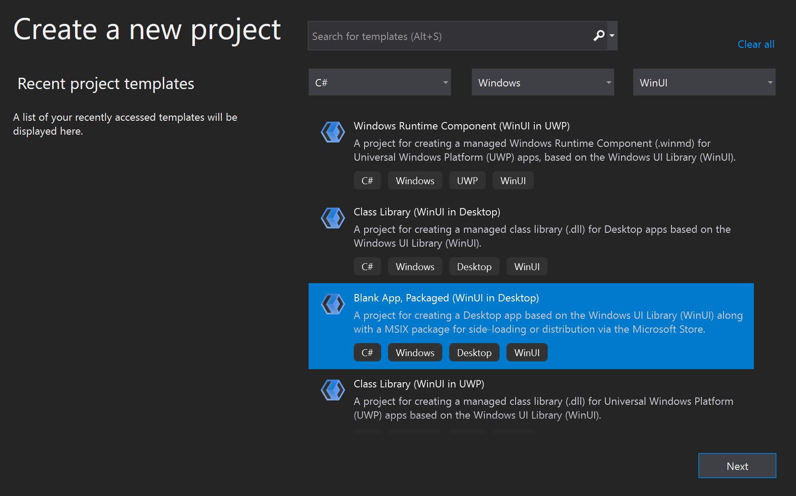This screenshot has height=496, width=796.
Task: Click the Desktop tag on Blank App template
Action: click(x=474, y=352)
